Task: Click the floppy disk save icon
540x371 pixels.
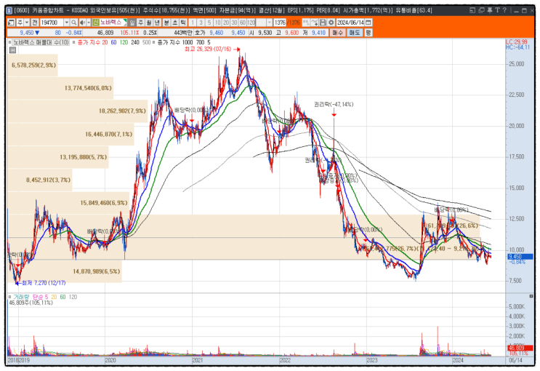Action: (x=323, y=23)
